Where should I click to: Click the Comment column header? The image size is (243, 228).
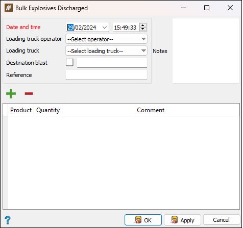pos(151,110)
